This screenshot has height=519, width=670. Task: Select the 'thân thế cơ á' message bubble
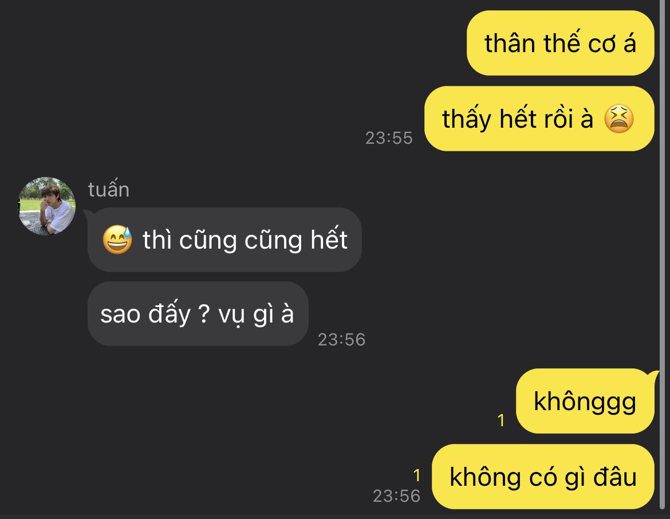[x=560, y=43]
